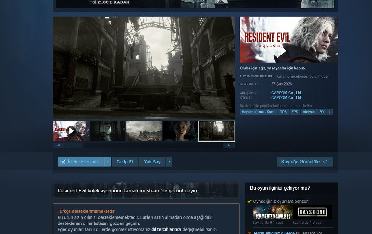Image resolution: width=372 pixels, height=234 pixels.
Task: Select the TPS tag
Action: tap(283, 112)
